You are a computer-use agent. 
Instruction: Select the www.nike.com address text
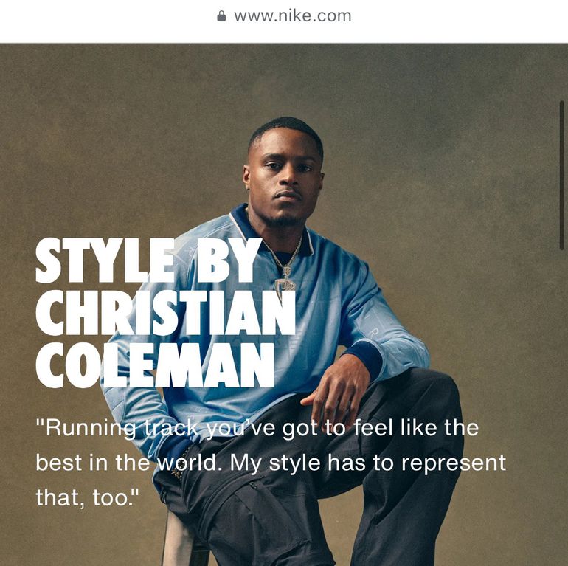(293, 16)
